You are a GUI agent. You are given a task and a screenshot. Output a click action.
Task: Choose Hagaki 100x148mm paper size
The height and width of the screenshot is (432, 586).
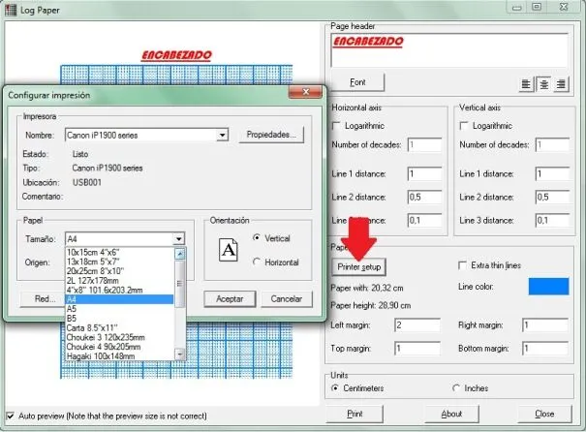(119, 356)
